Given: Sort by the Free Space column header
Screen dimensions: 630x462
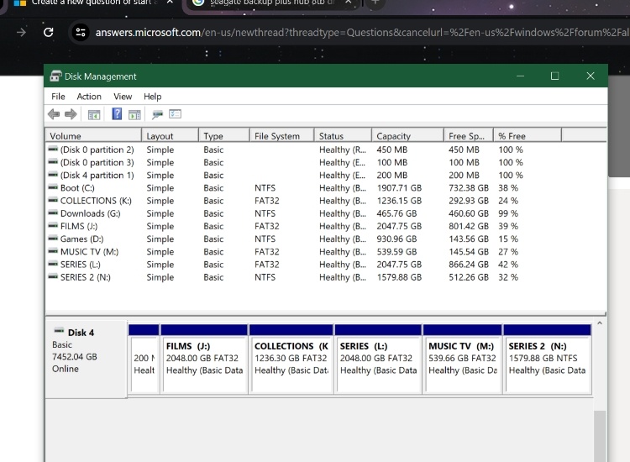Looking at the screenshot, I should 469,136.
